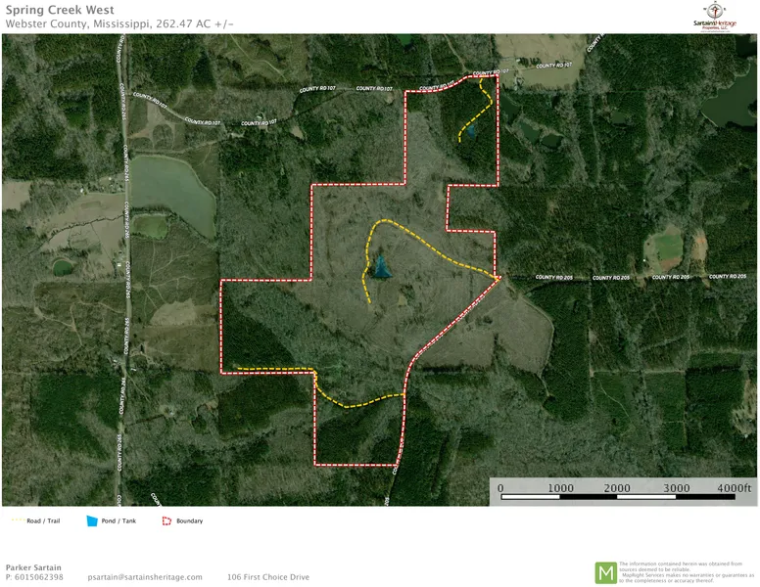This screenshot has height=587, width=760.
Task: Click the large blue pond in the property center
Action: point(380,265)
